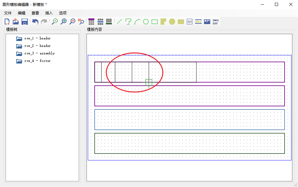Zoom in with the plus magnifier

tap(63, 22)
